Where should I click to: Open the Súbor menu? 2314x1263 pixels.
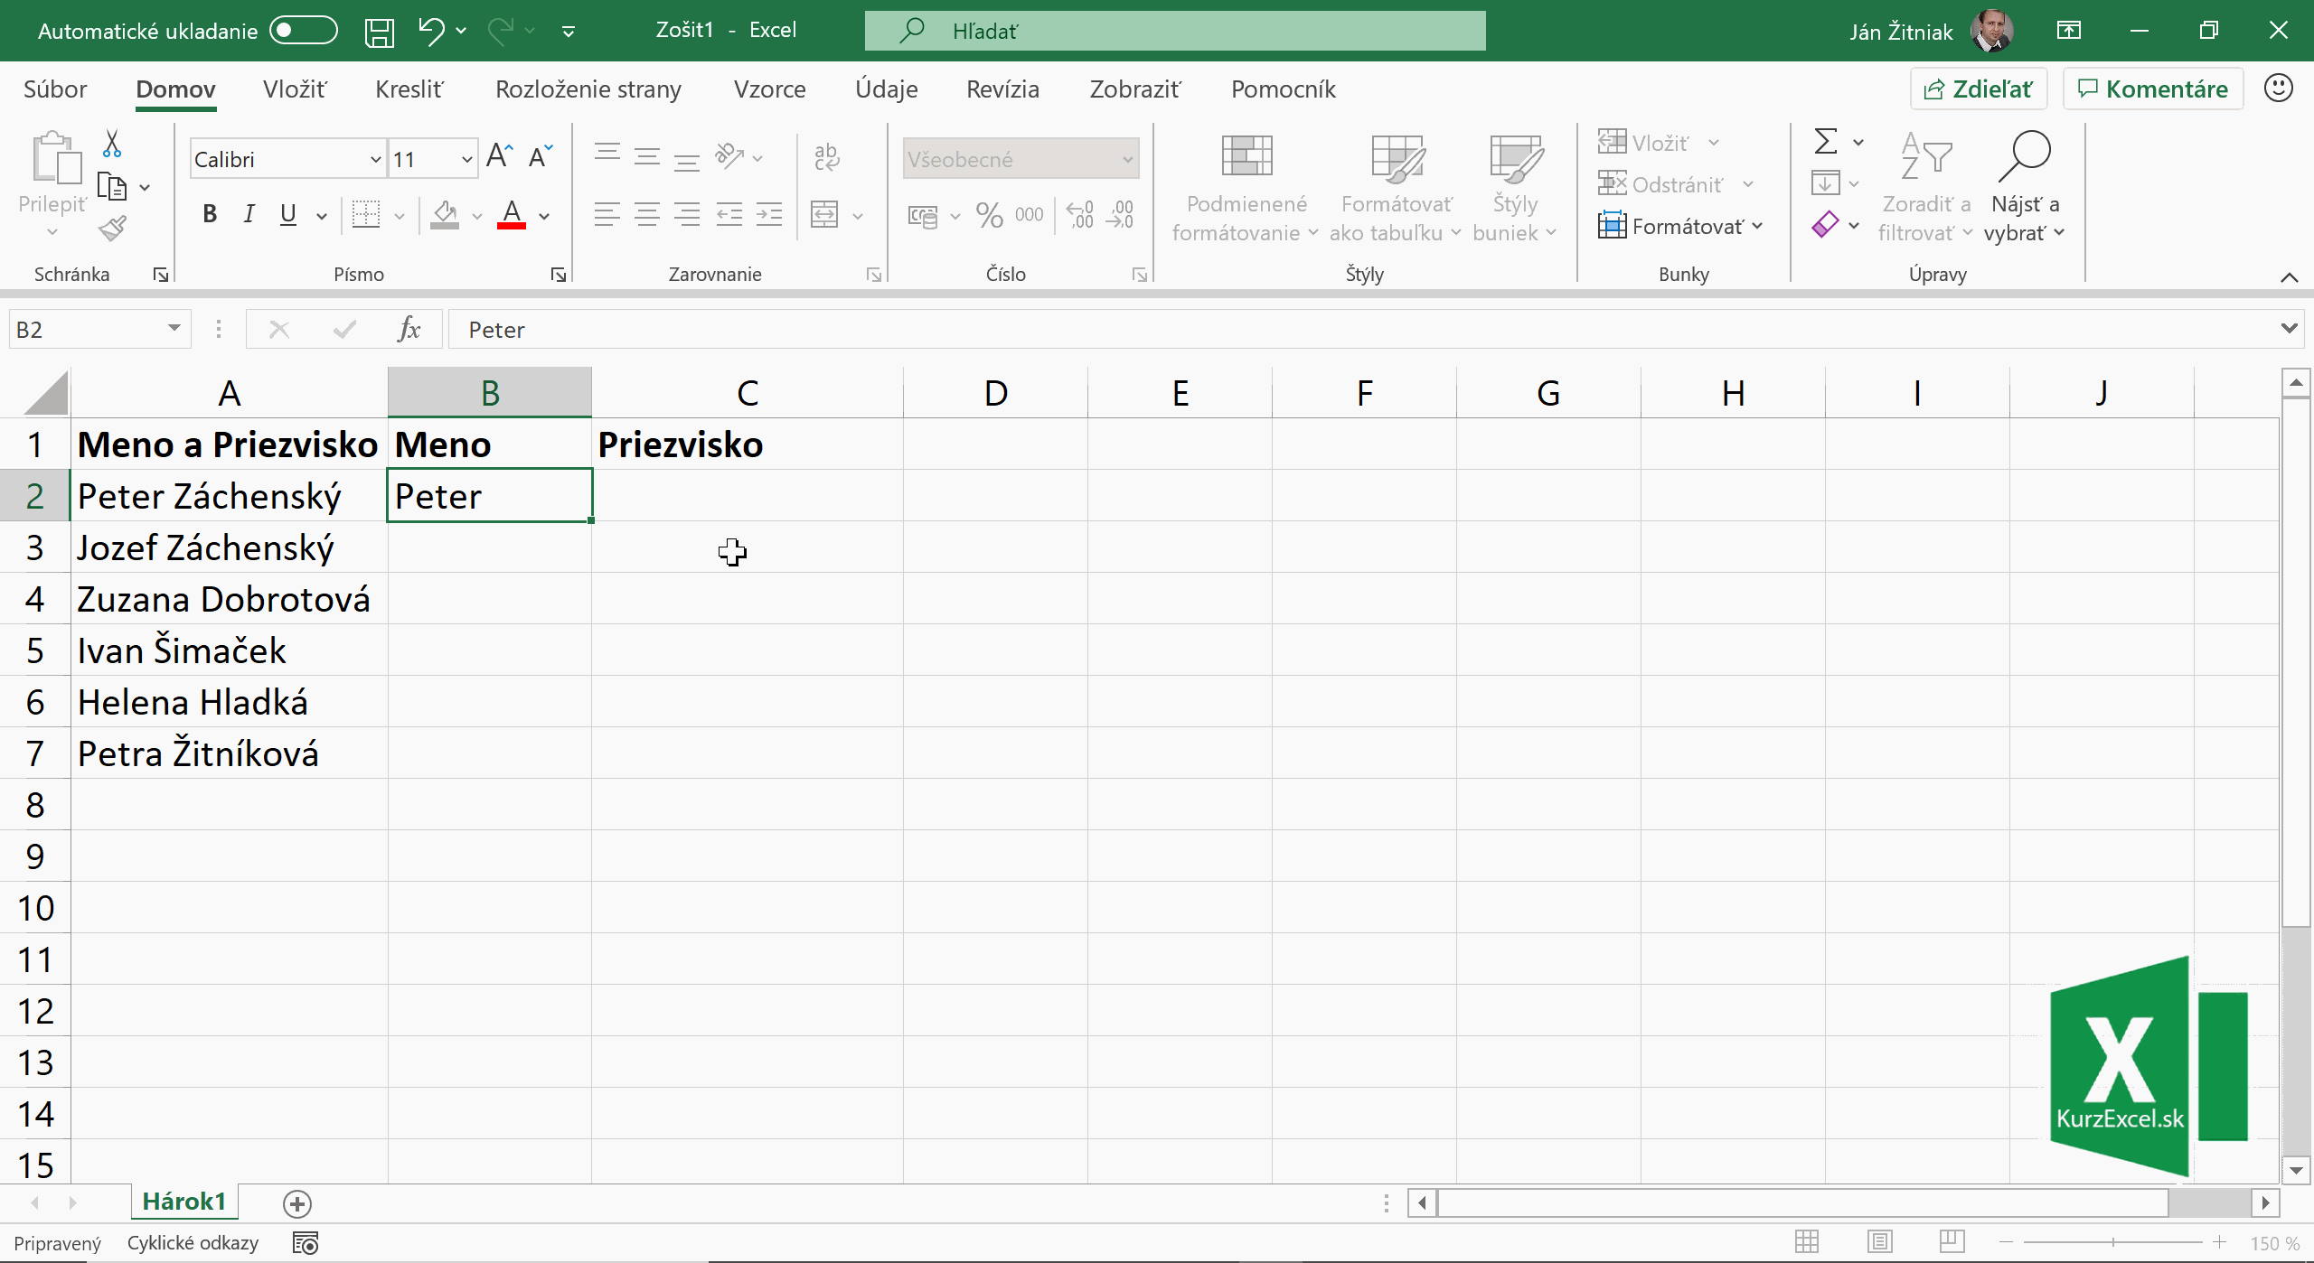(x=55, y=89)
